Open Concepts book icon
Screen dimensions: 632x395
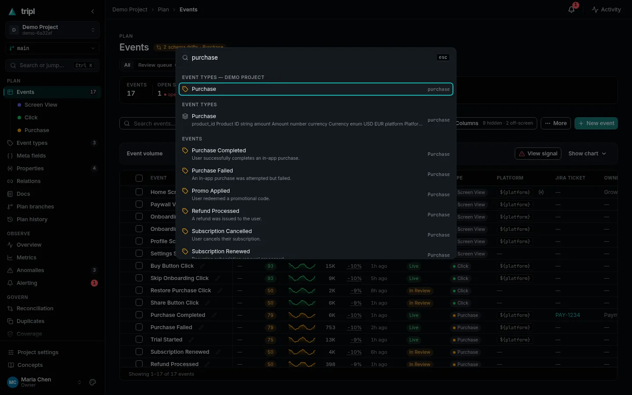point(11,365)
